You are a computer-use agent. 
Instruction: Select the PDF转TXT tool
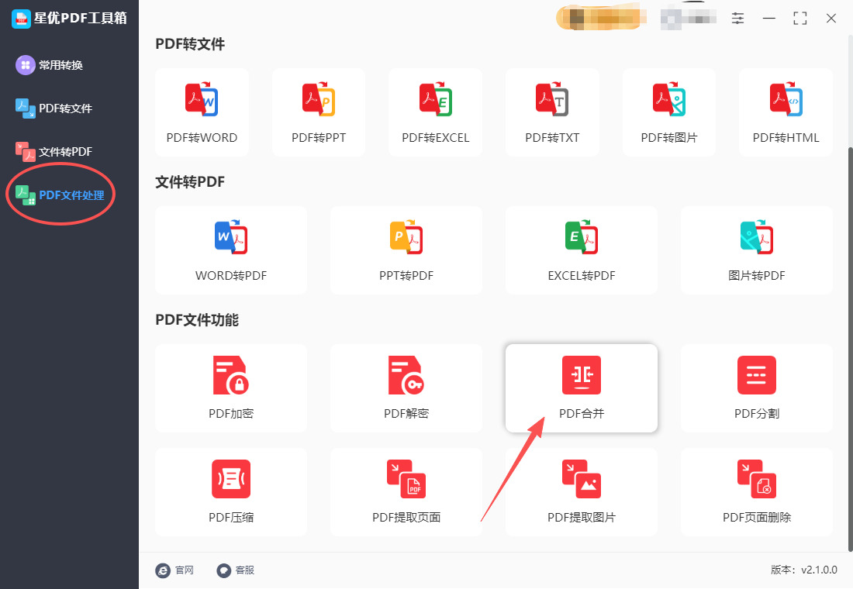coord(552,112)
